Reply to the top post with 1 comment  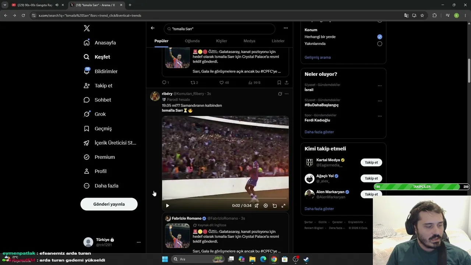(166, 82)
